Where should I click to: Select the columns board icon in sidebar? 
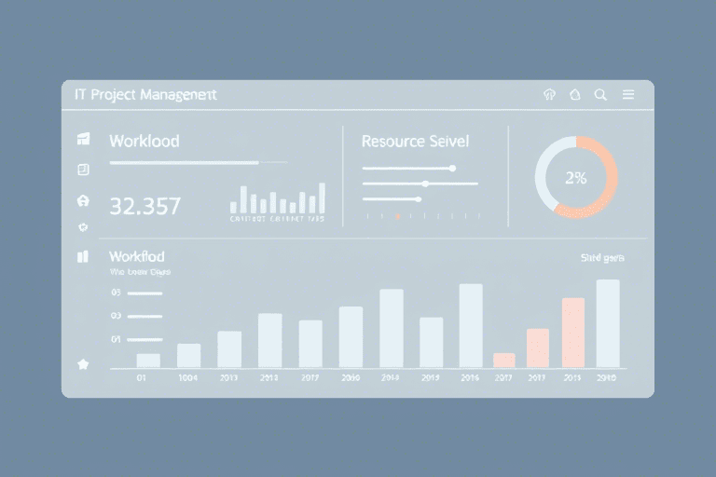coord(83,256)
